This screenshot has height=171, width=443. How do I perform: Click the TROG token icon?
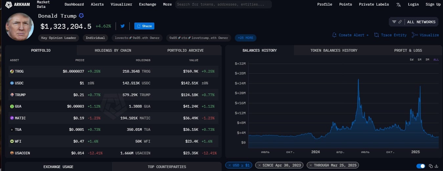click(x=12, y=71)
